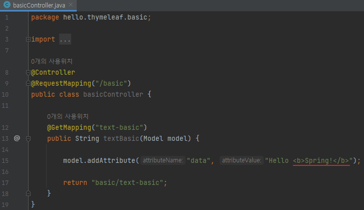The height and width of the screenshot is (210, 364).
Task: Click the "data" string literal
Action: click(x=199, y=160)
